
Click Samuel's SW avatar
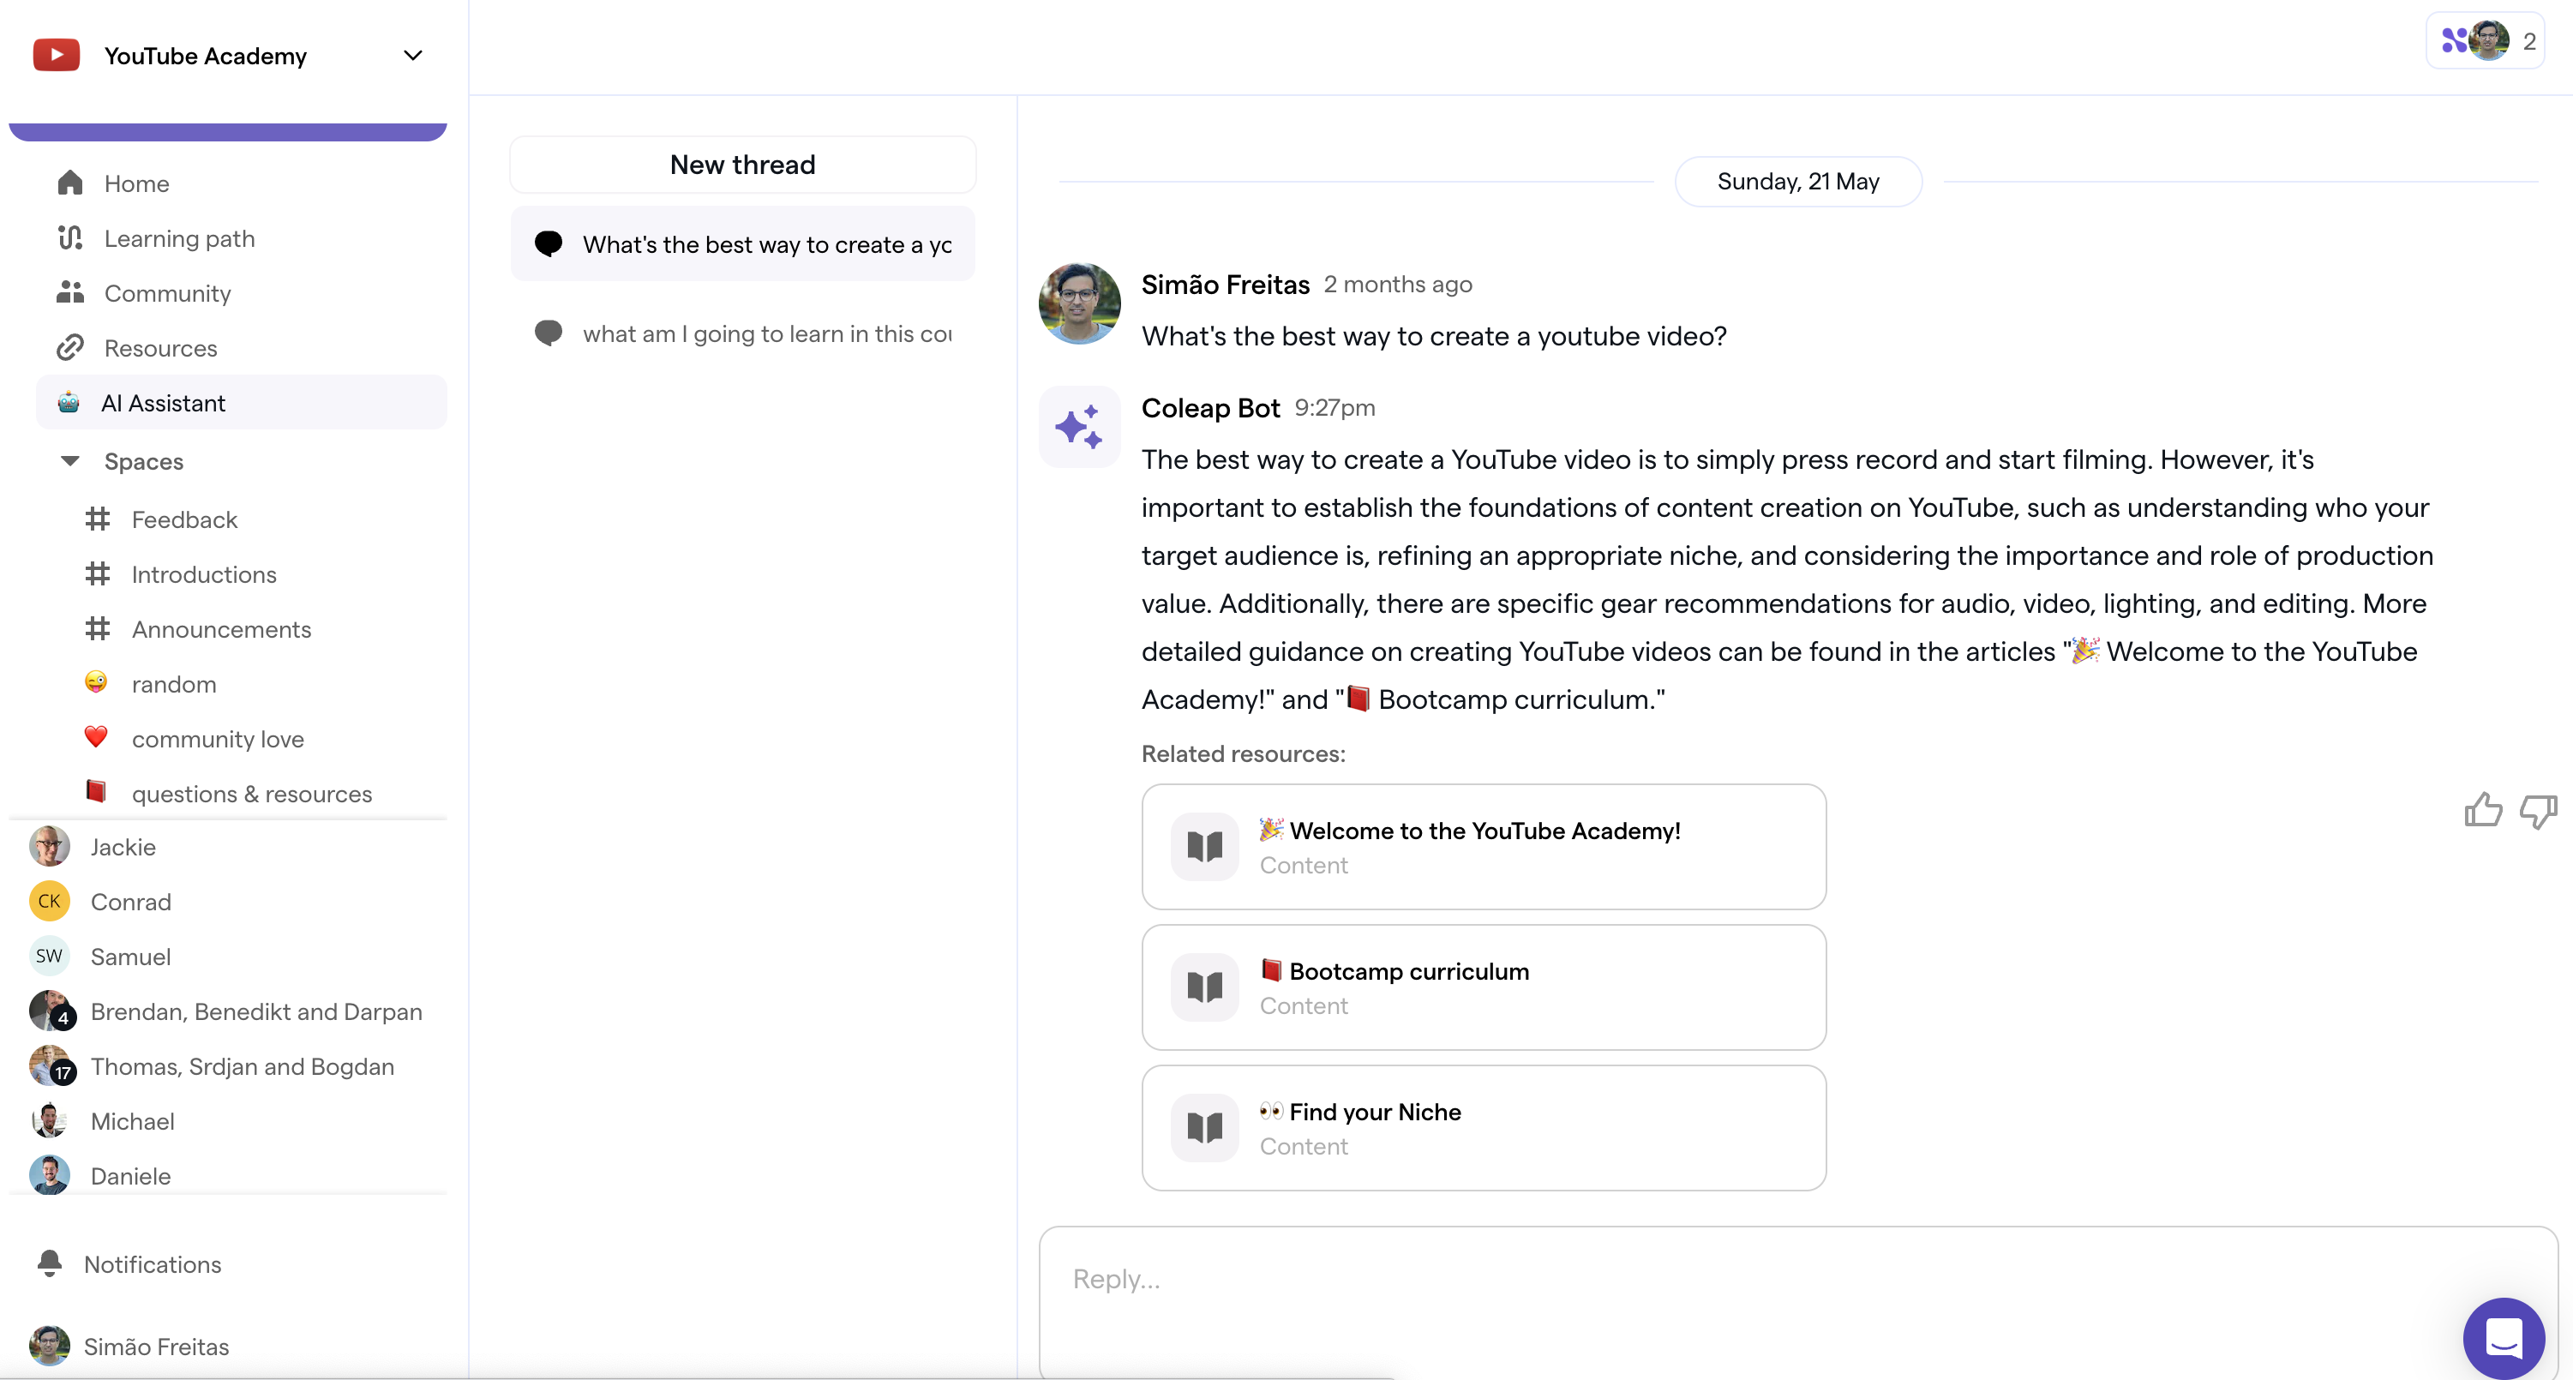[x=49, y=957]
